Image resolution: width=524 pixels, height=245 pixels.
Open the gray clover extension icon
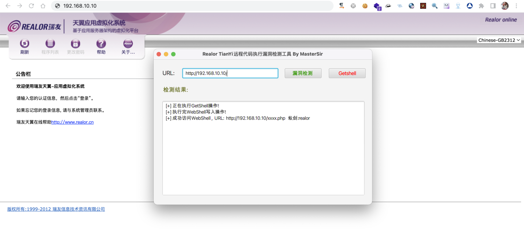coord(353,6)
